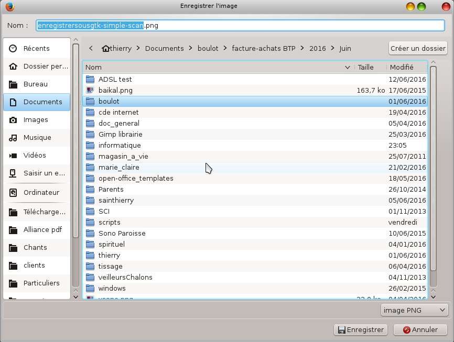The image size is (454, 342).
Task: Sort files by the Modifié column
Action: (x=402, y=67)
